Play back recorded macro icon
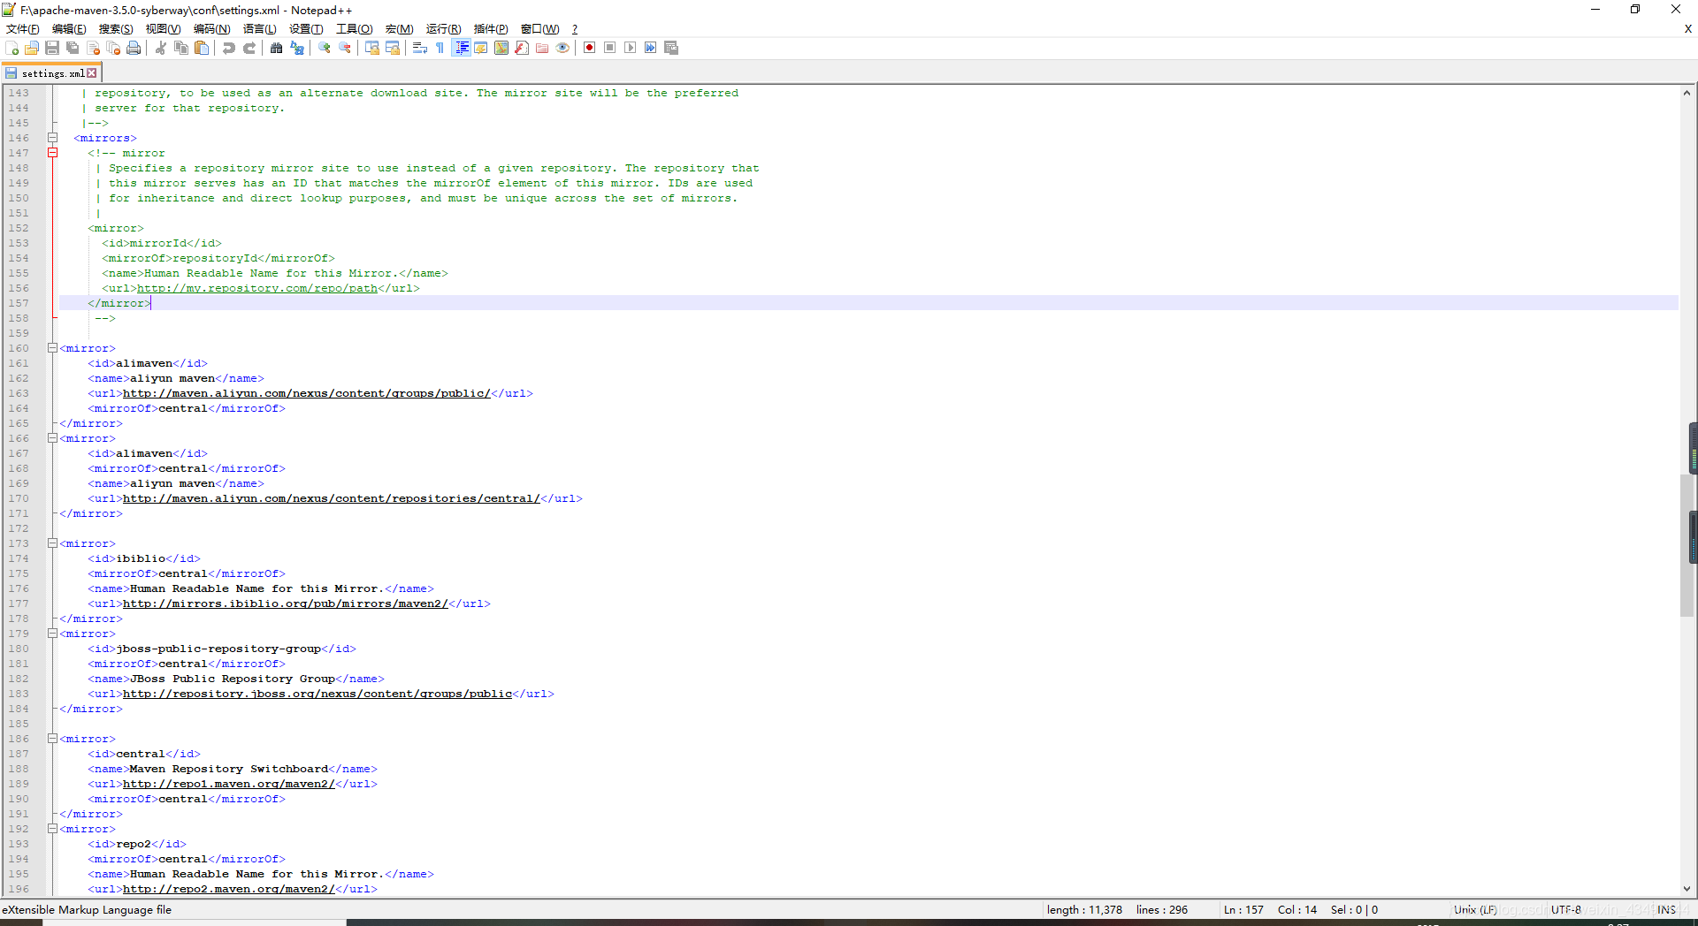This screenshot has width=1698, height=926. [x=631, y=48]
